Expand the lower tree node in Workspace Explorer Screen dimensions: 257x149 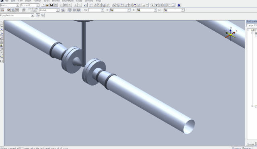point(253,106)
